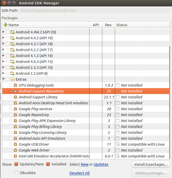Image resolution: width=172 pixels, height=178 pixels.
Task: Check the Google Play Billing Library checkbox
Action: point(11,126)
